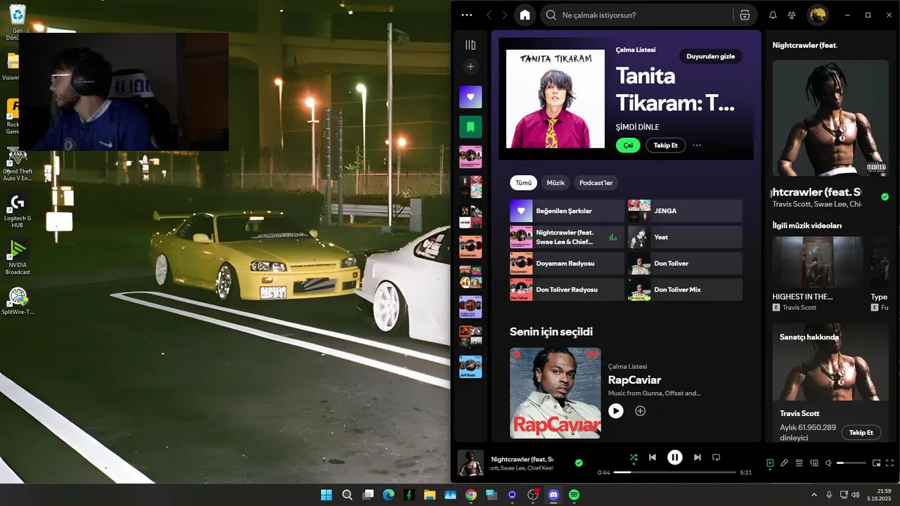900x506 pixels.
Task: Play RapCaviar with the white play button
Action: click(616, 411)
